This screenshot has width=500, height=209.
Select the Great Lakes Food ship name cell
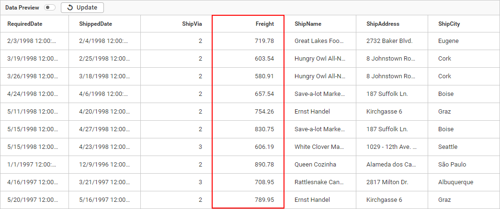319,41
